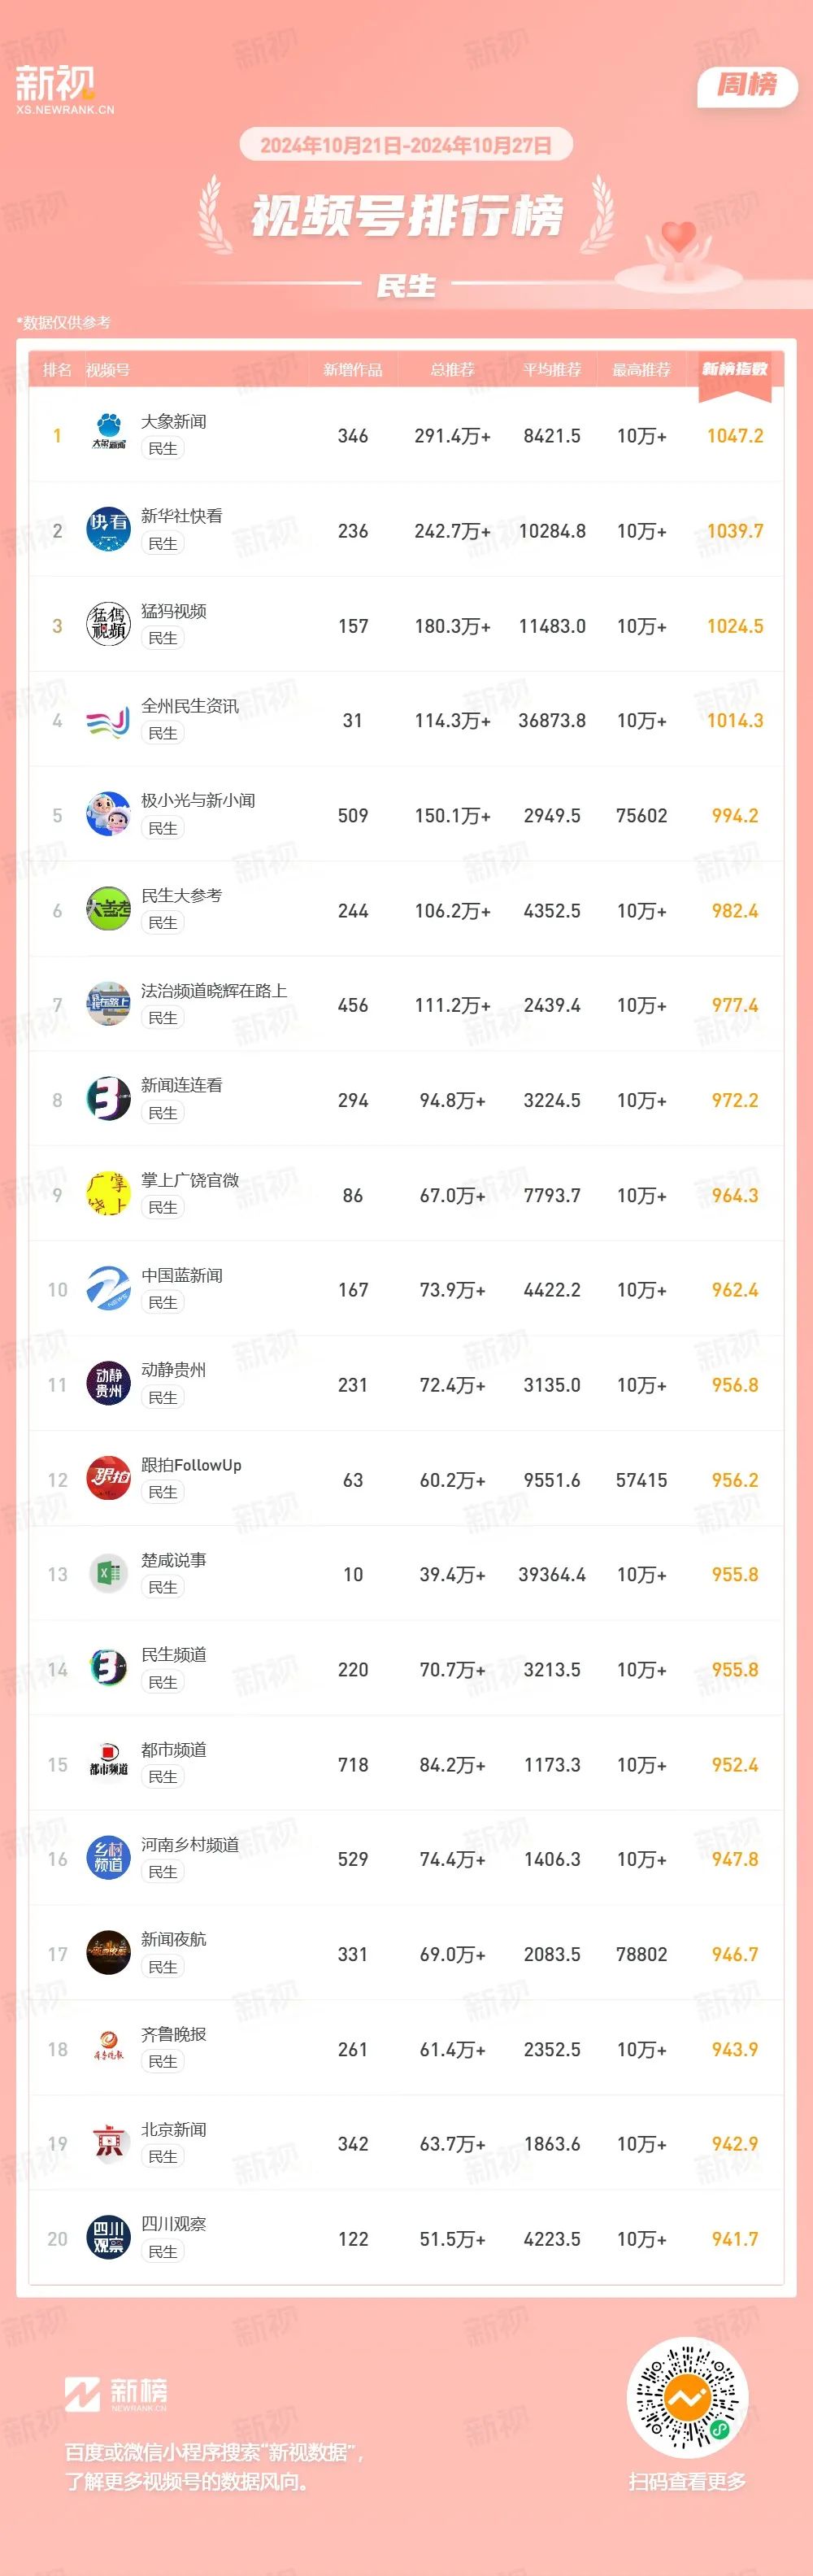
Task: Click the 大象新闻 channel avatar icon
Action: (108, 435)
